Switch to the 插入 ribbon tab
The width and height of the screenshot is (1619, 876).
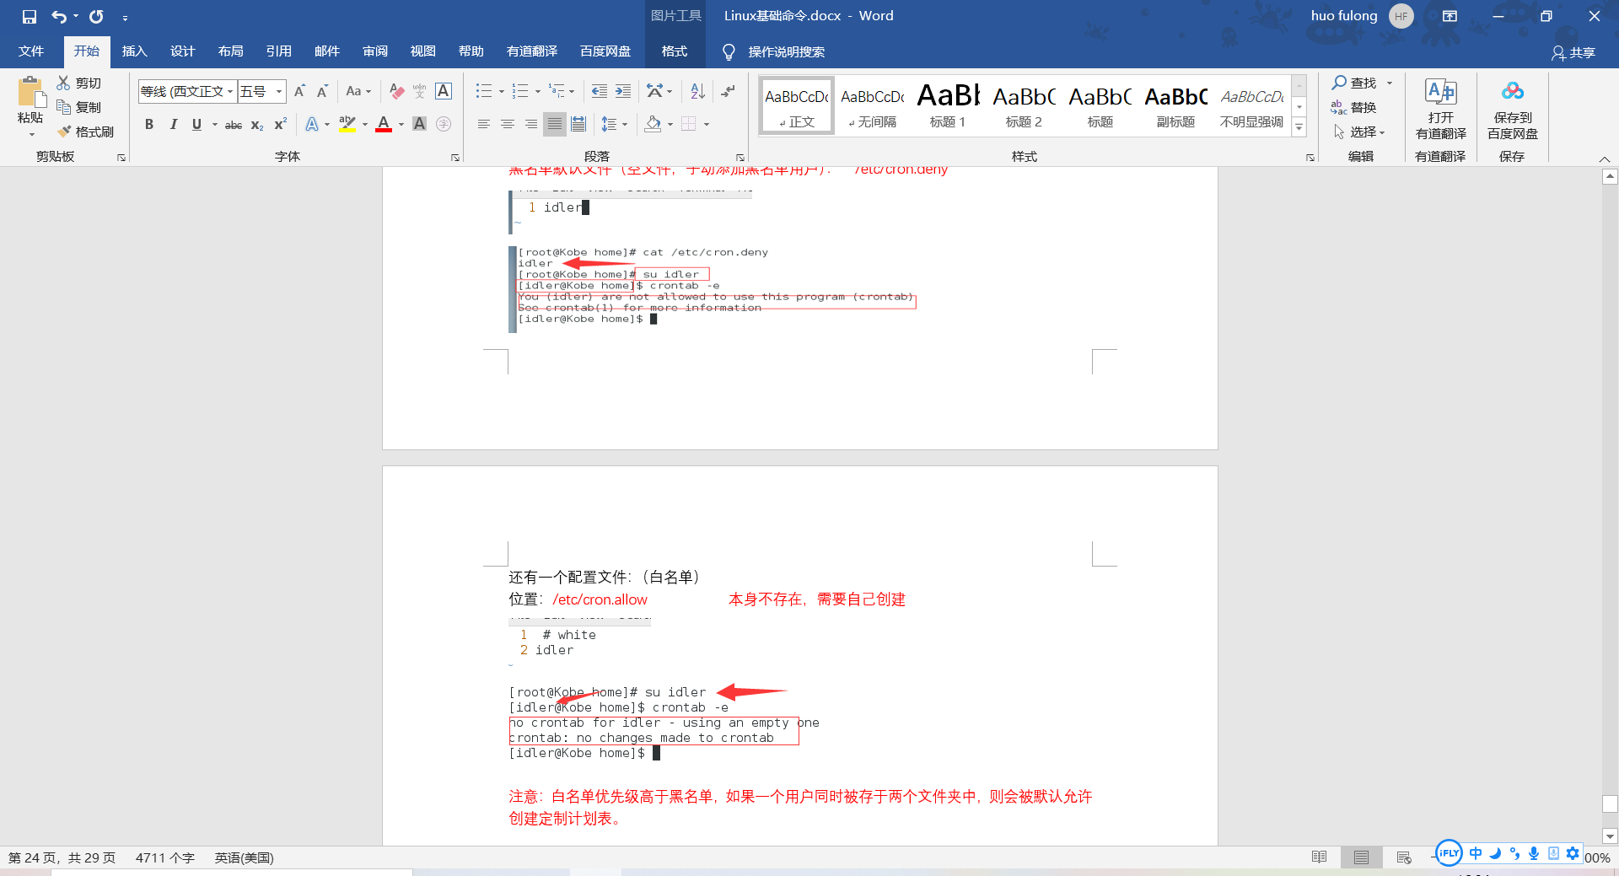(134, 51)
